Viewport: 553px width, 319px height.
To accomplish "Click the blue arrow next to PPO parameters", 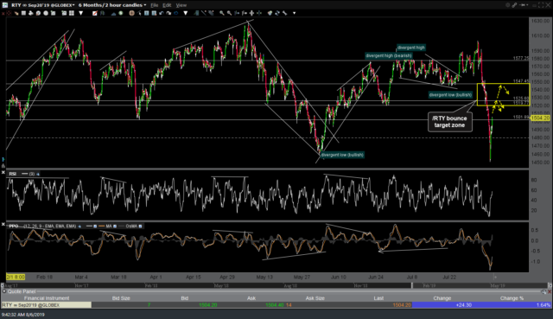I will (79, 226).
